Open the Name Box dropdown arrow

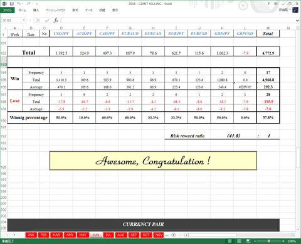pyautogui.click(x=24, y=20)
